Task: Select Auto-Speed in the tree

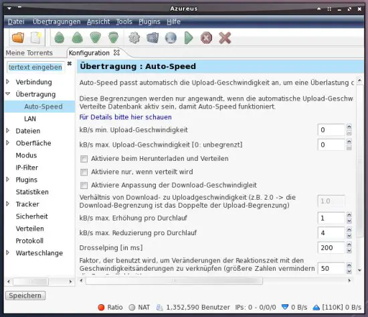Action: coord(43,107)
